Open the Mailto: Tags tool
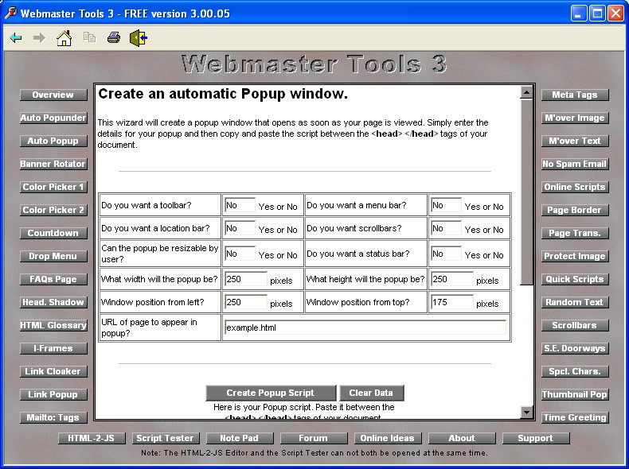This screenshot has height=469, width=629. point(53,417)
